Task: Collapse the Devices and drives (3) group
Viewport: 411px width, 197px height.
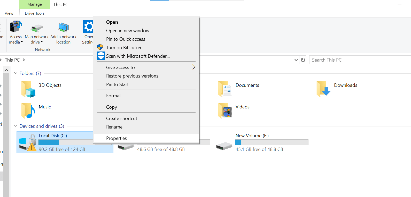Action: (16, 126)
